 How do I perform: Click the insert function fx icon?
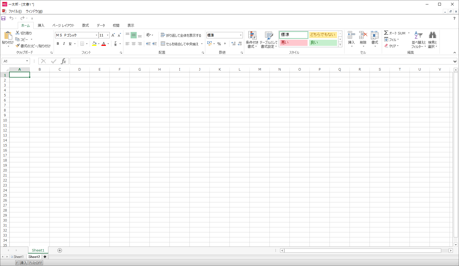coord(64,61)
